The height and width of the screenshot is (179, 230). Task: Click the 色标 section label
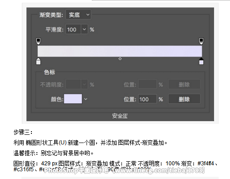pos(49,72)
